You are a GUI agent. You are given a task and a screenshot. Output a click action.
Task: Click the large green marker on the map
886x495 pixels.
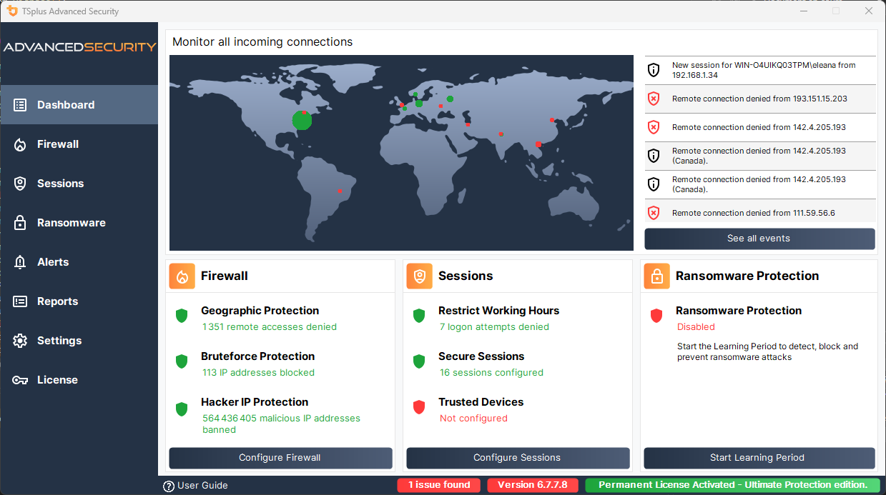tap(302, 121)
